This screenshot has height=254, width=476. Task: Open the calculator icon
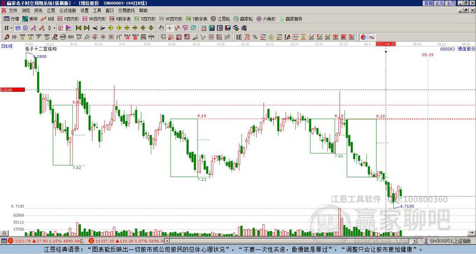tap(212, 28)
